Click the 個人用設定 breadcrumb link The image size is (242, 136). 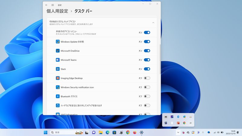point(57,11)
